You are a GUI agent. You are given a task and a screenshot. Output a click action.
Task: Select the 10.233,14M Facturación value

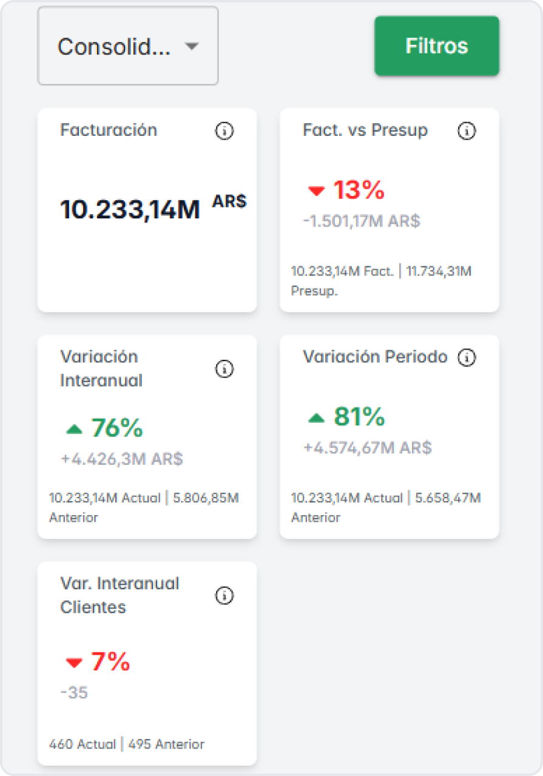click(130, 210)
